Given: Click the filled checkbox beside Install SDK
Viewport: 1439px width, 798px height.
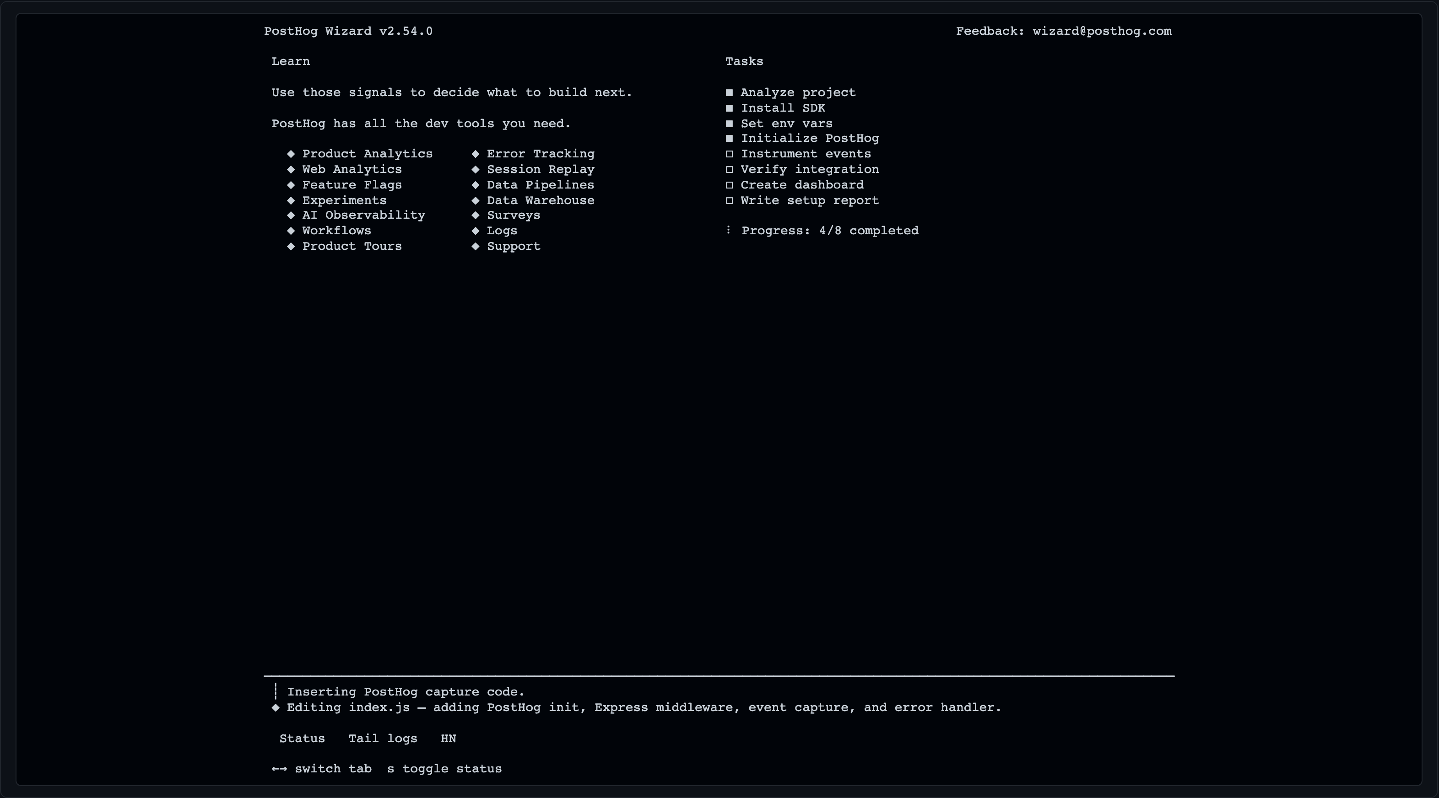Looking at the screenshot, I should tap(729, 108).
